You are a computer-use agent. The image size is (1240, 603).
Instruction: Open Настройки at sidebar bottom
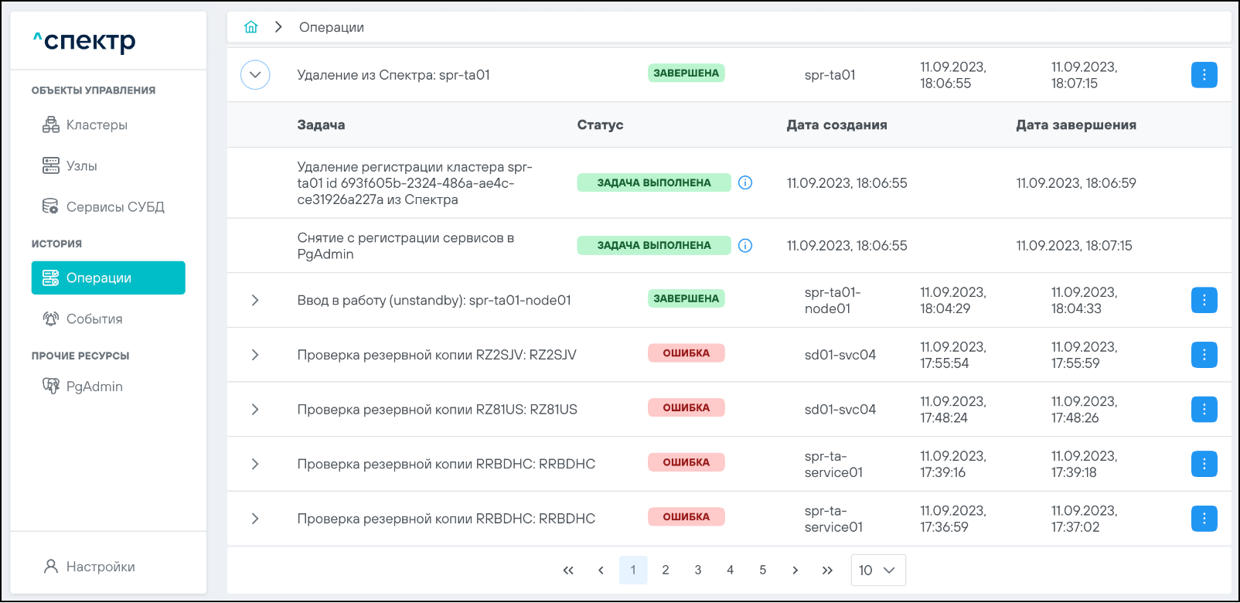coord(100,567)
